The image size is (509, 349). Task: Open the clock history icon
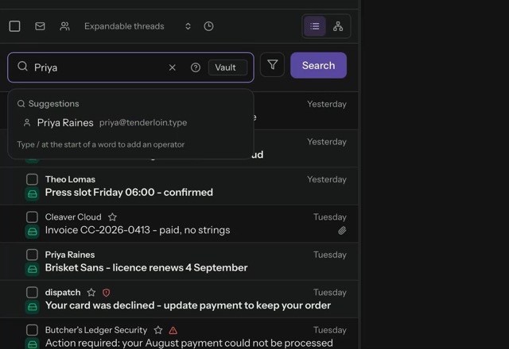pyautogui.click(x=208, y=26)
